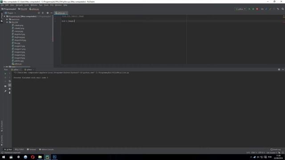Open the View menu
This screenshot has width=285, height=160.
(x=12, y=5)
